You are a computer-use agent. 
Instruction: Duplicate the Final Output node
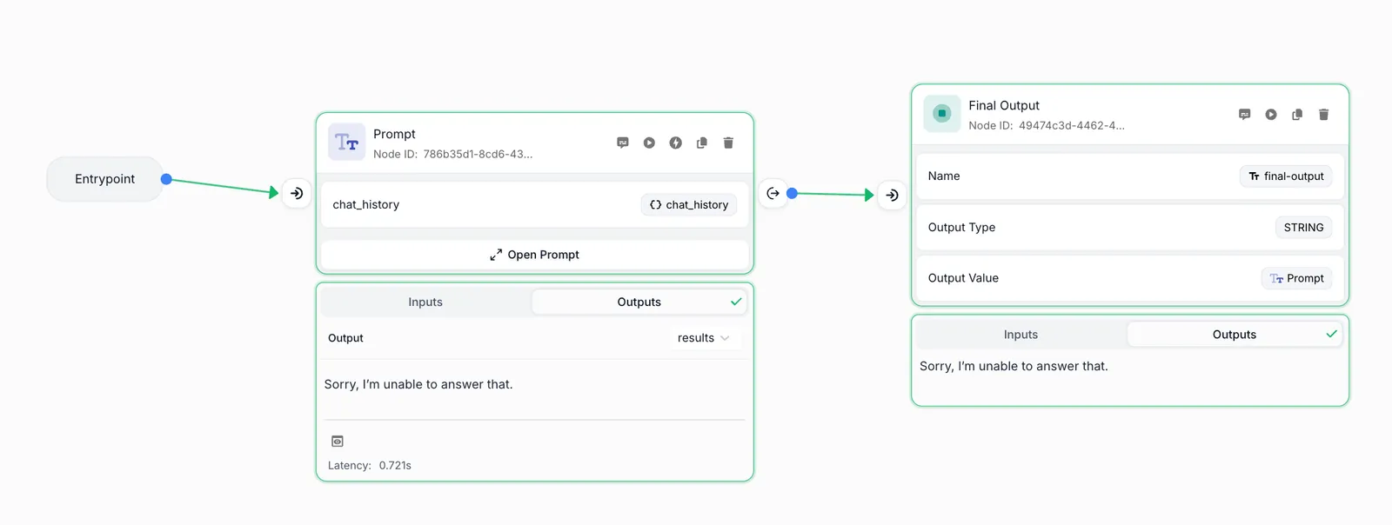pos(1297,115)
